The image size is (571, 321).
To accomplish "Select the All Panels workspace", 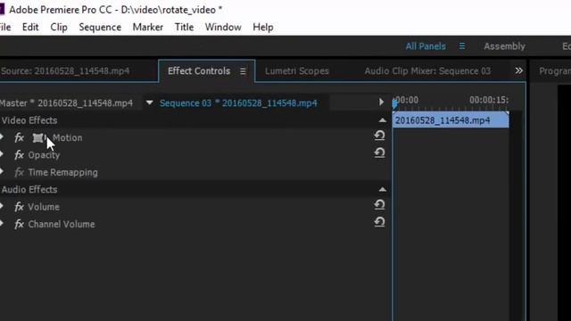I will [x=426, y=46].
